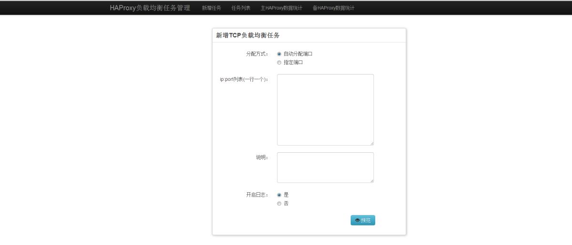This screenshot has width=572, height=245.
Task: Select the 自动分配端口 radio option
Action: click(x=279, y=54)
